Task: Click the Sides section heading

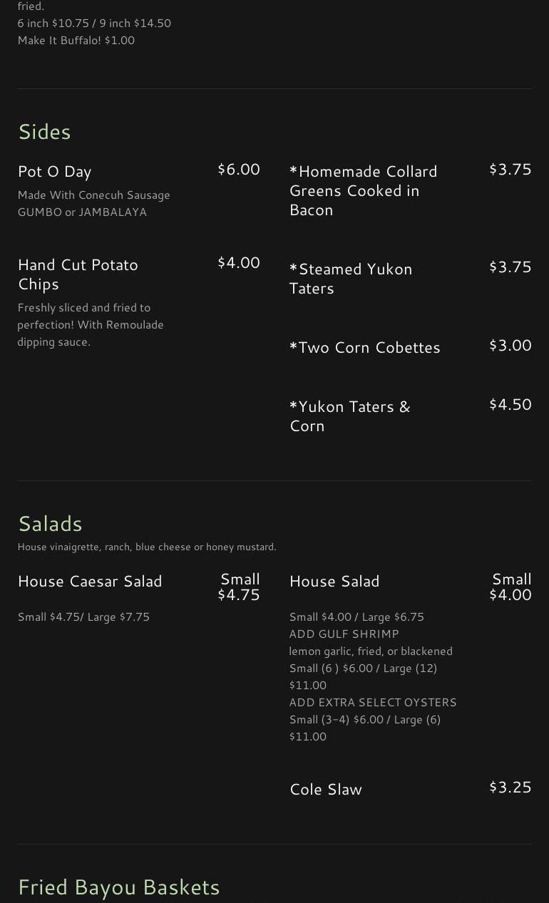Action: 44,132
